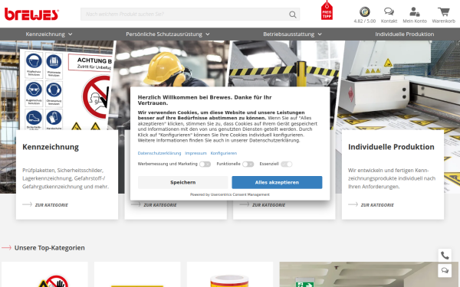Image resolution: width=460 pixels, height=287 pixels.
Task: Open Usercentrics Consent Management link
Action: (x=240, y=194)
